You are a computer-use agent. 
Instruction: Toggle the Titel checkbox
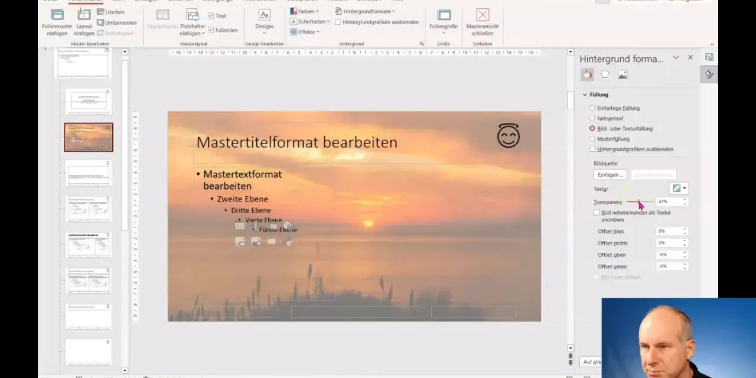point(211,16)
